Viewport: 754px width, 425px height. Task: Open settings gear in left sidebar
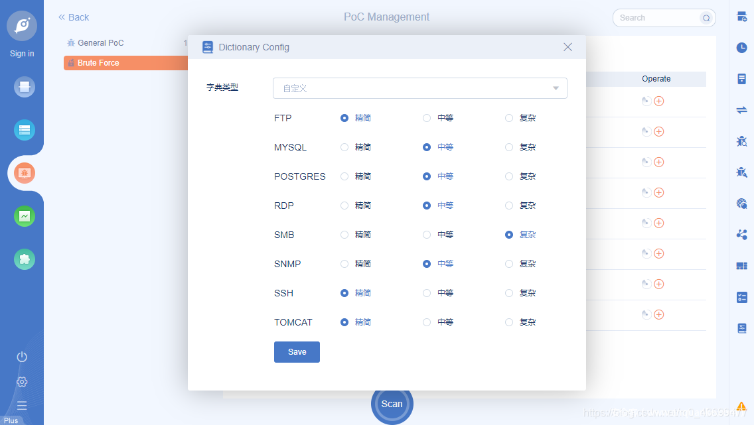pyautogui.click(x=22, y=382)
